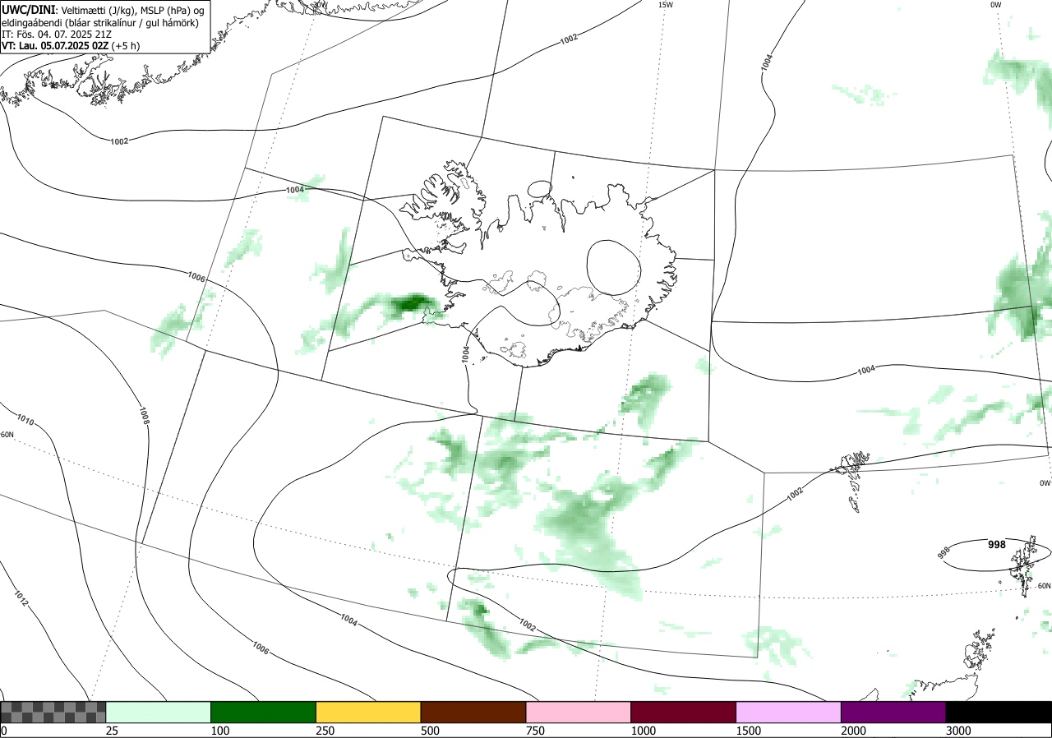The width and height of the screenshot is (1052, 738).
Task: Select the "IT: Fös. 04. 07. 2025 21Z" line
Action: [x=55, y=34]
